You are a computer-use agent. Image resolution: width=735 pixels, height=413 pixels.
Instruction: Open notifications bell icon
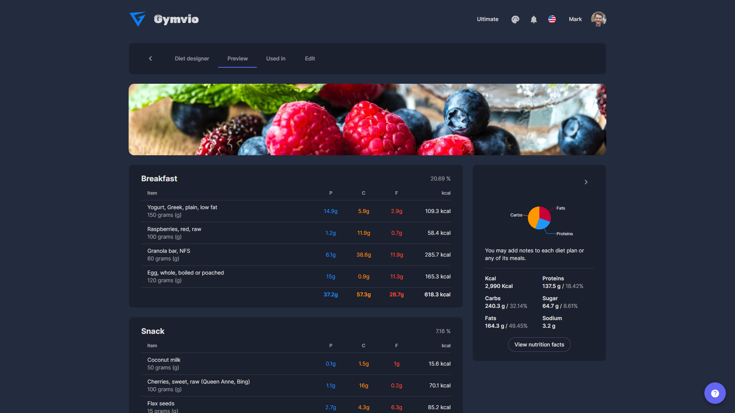[534, 20]
